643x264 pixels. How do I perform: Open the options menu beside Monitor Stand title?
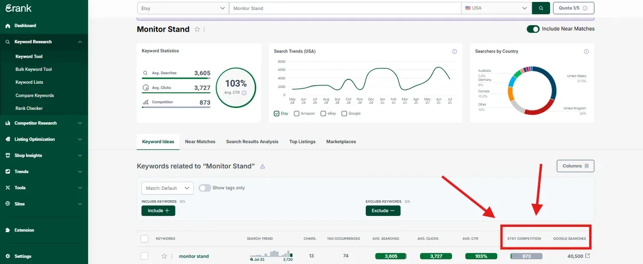point(204,30)
